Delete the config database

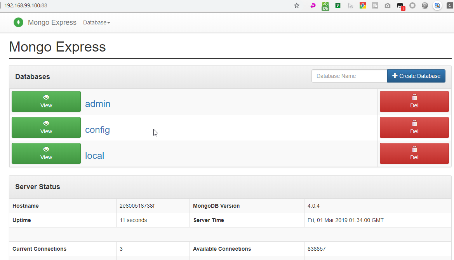point(414,127)
